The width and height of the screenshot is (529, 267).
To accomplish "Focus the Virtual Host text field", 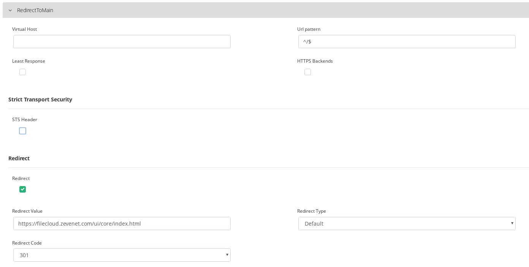I will click(x=122, y=41).
